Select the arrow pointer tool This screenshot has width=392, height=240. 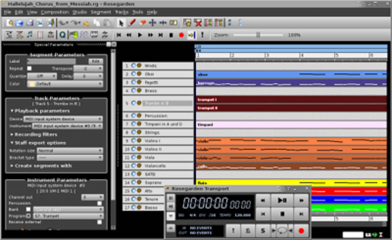[122, 23]
